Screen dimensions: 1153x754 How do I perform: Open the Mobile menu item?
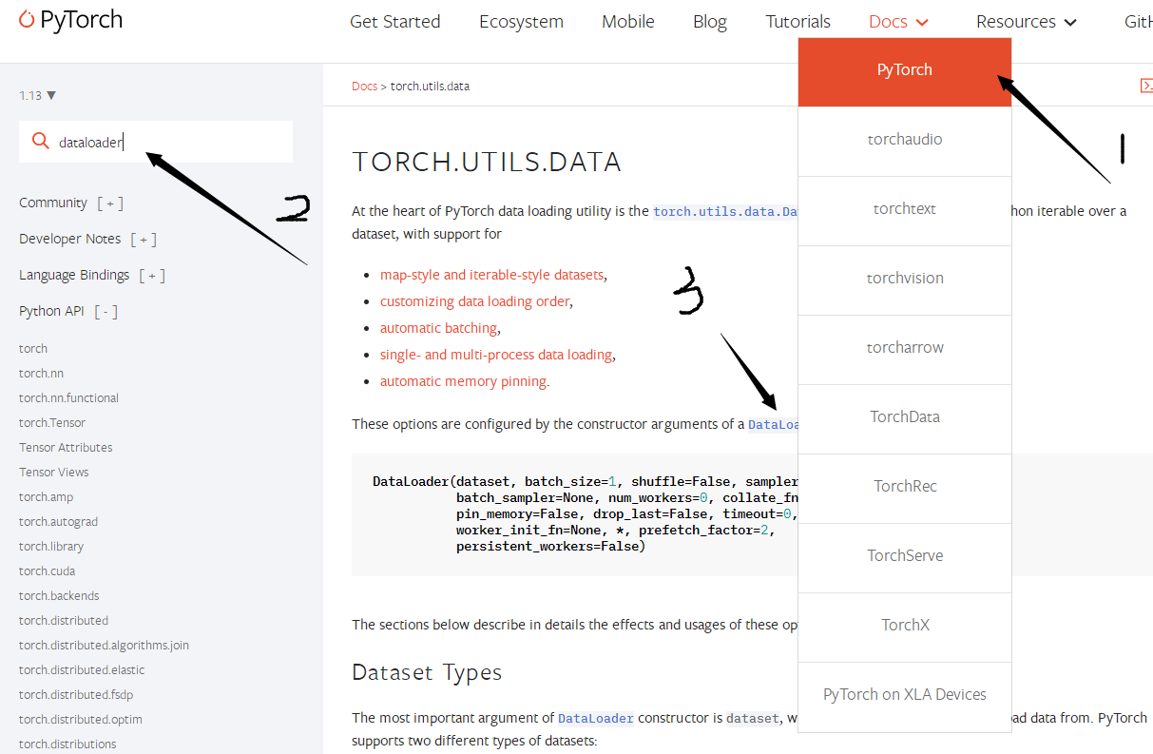tap(628, 22)
